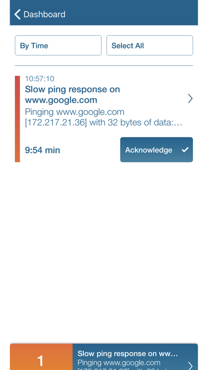Click the Pinging www.google.com description text
The height and width of the screenshot is (370, 208).
click(x=74, y=112)
